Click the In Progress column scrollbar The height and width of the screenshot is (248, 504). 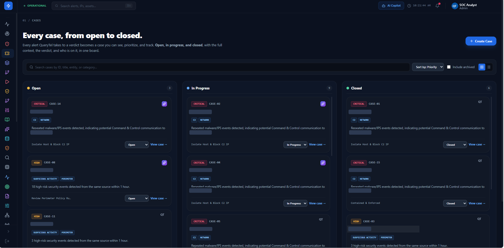click(x=332, y=126)
